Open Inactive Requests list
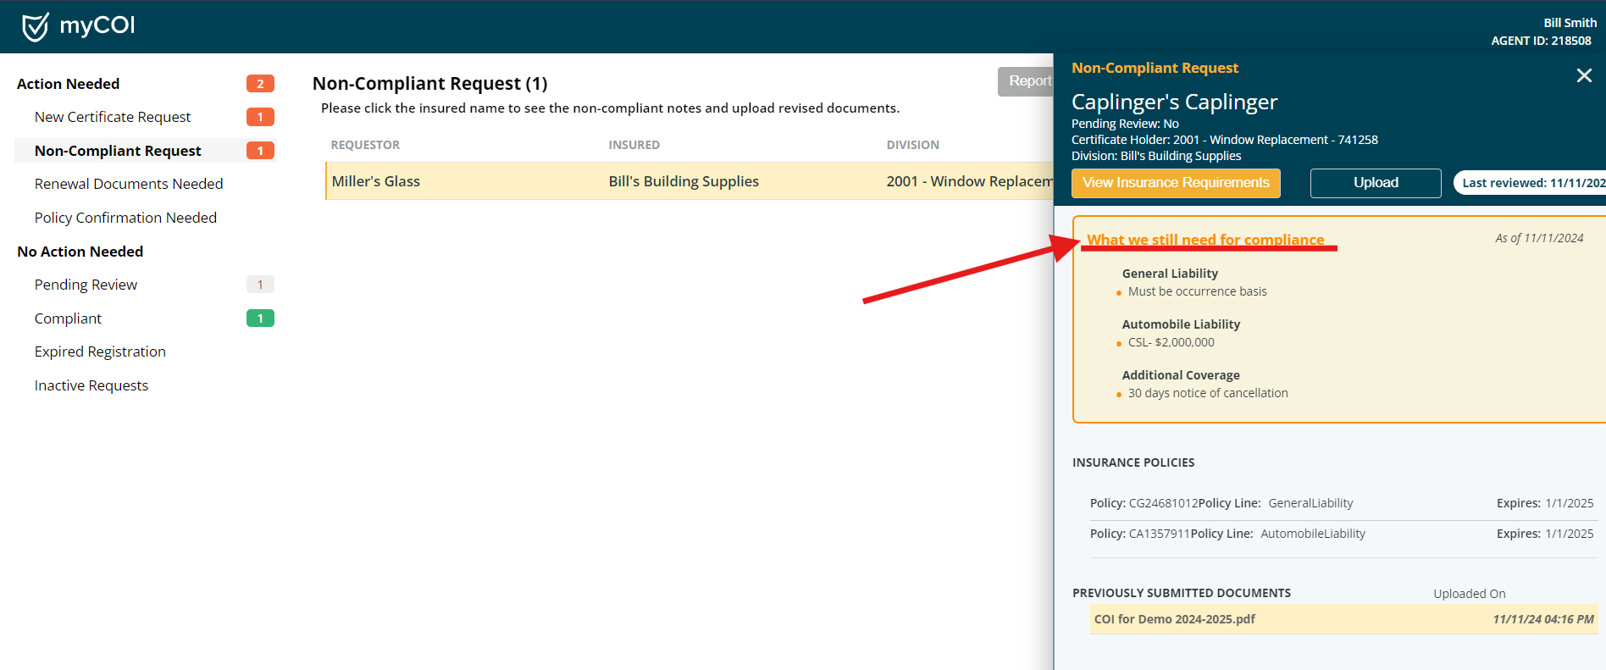This screenshot has height=670, width=1606. click(x=91, y=385)
